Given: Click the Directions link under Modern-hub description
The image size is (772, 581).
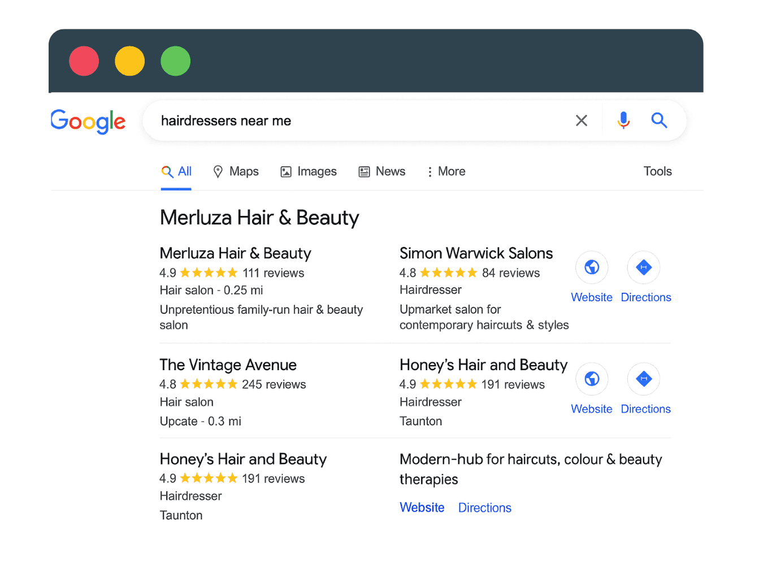Looking at the screenshot, I should tap(484, 507).
